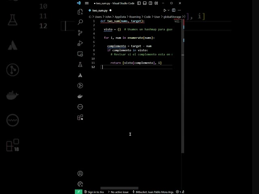Open the wave circle icon view
Screen dimensions: 259x194
pos(80,107)
